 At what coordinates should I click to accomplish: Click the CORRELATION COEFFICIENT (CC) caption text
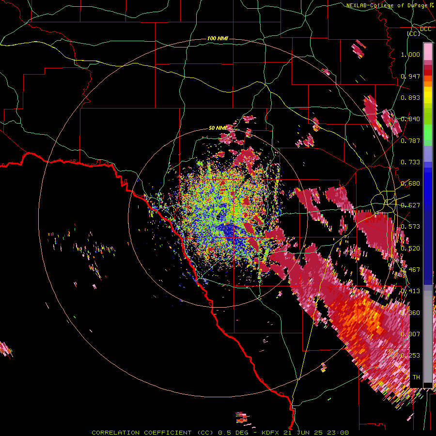[153, 433]
